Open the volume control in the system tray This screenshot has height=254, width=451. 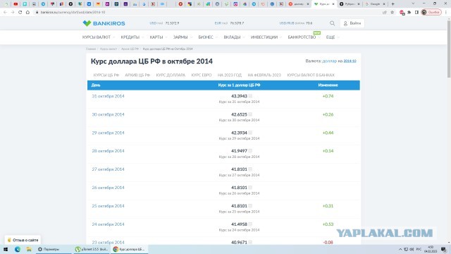412,249
